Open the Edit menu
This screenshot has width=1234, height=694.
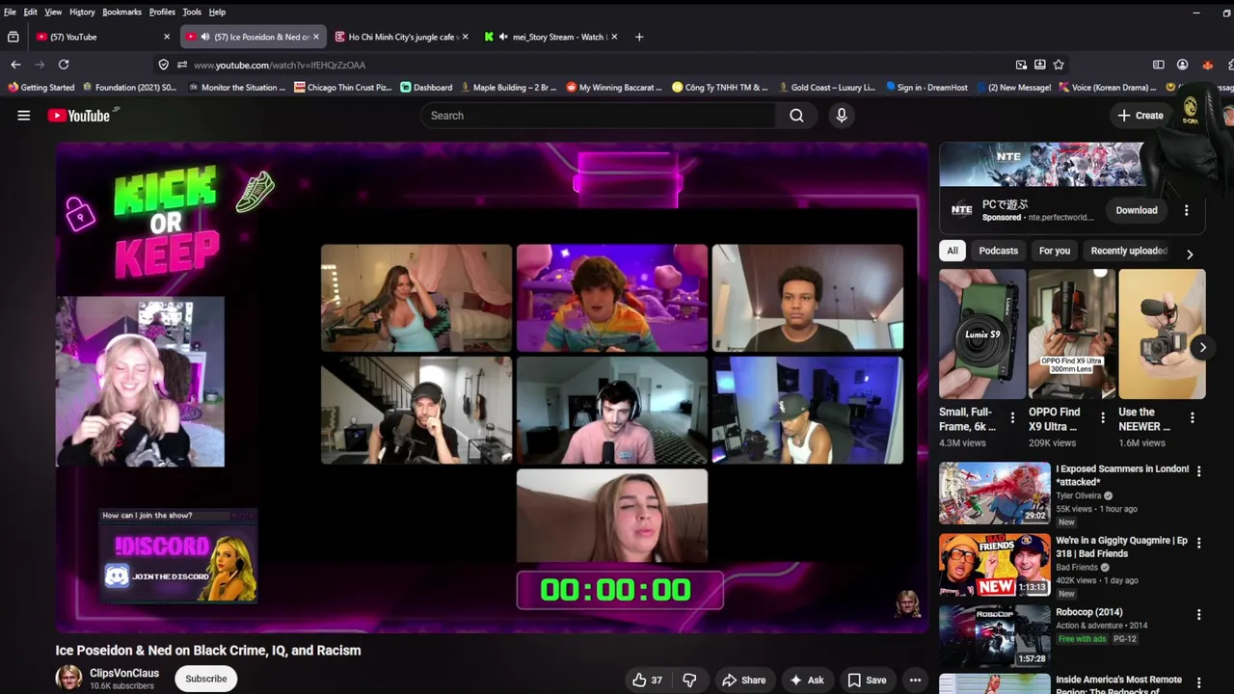point(31,12)
